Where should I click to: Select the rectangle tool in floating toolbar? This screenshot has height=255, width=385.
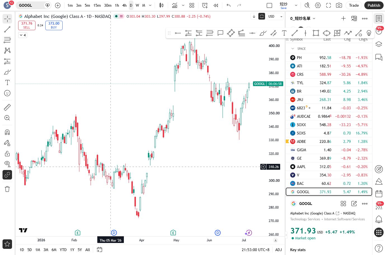316,33
